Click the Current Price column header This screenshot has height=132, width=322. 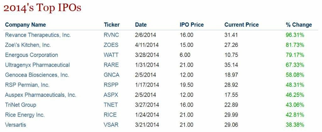point(241,25)
